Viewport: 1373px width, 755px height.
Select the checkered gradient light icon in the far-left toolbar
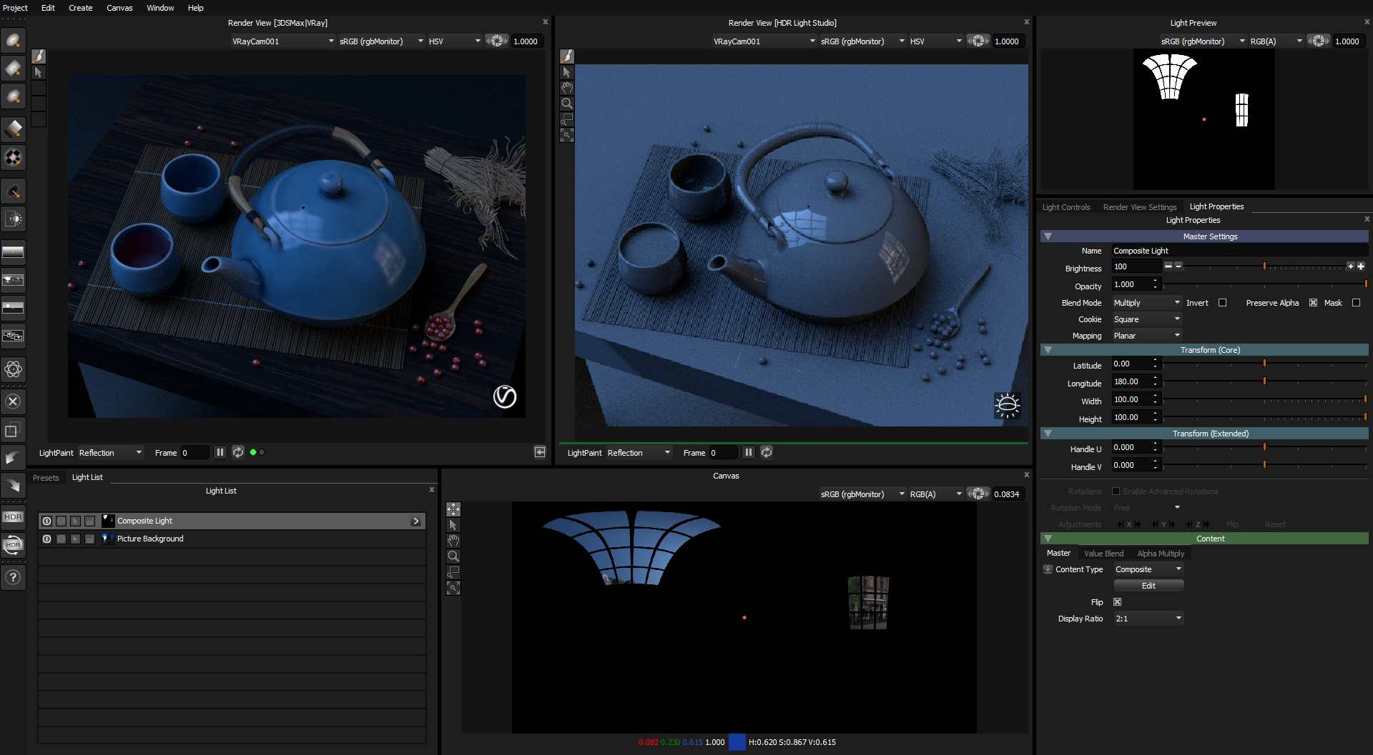point(13,157)
